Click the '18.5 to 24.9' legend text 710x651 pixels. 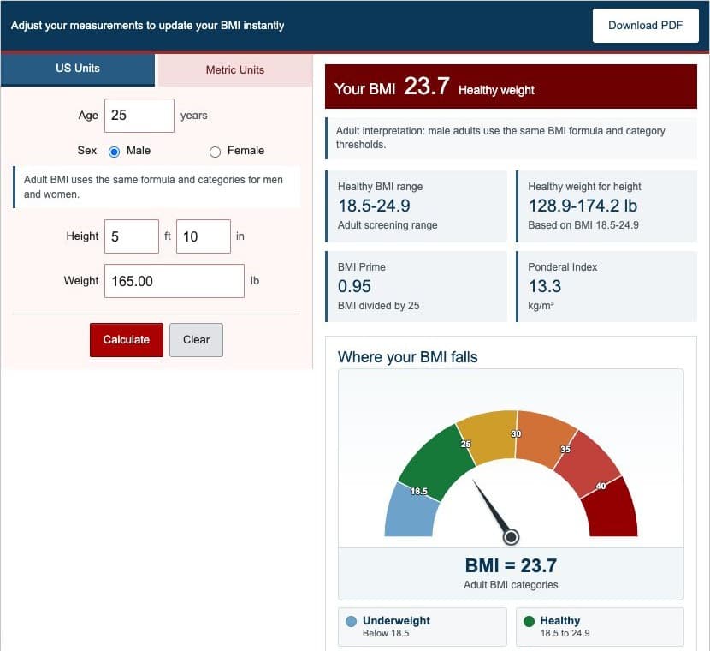tap(565, 633)
